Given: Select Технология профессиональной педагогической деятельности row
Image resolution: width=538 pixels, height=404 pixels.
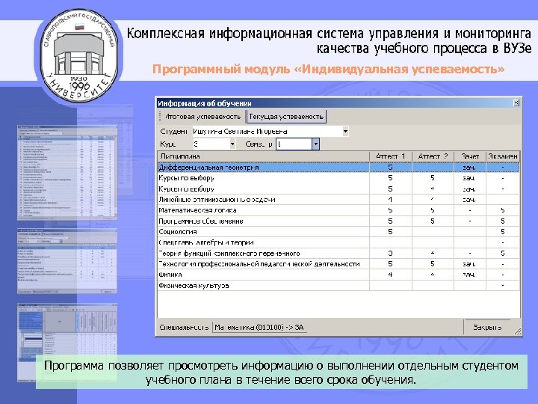Looking at the screenshot, I should (338, 264).
